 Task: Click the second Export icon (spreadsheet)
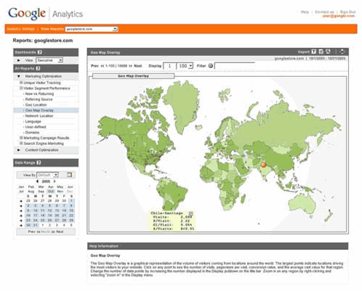(x=321, y=52)
